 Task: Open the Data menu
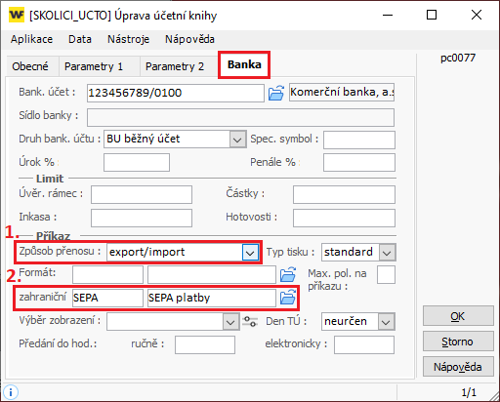(80, 39)
